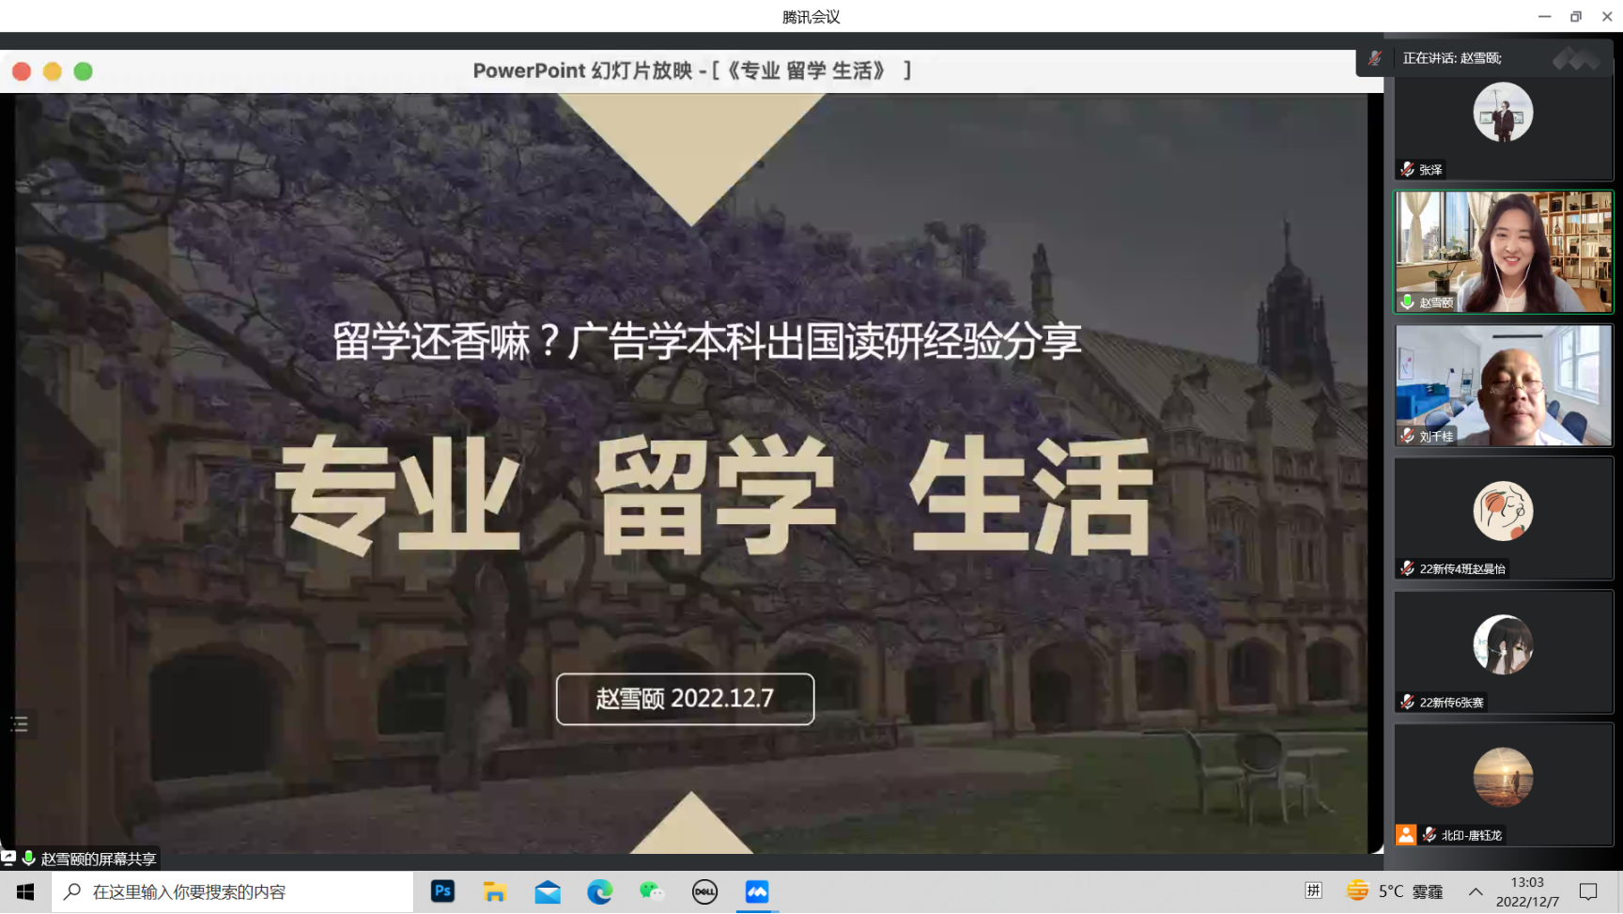The image size is (1623, 914).
Task: Select 北印-唐钰龙's avatar tile
Action: (1503, 784)
